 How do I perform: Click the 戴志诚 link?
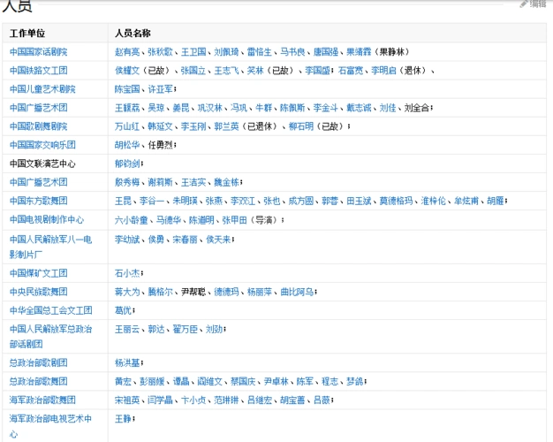click(359, 108)
